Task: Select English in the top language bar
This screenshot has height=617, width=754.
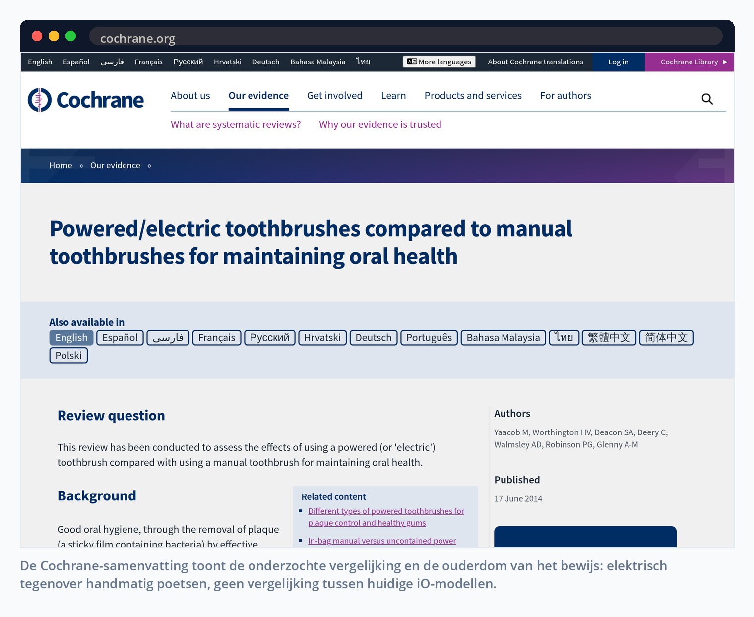Action: point(40,62)
